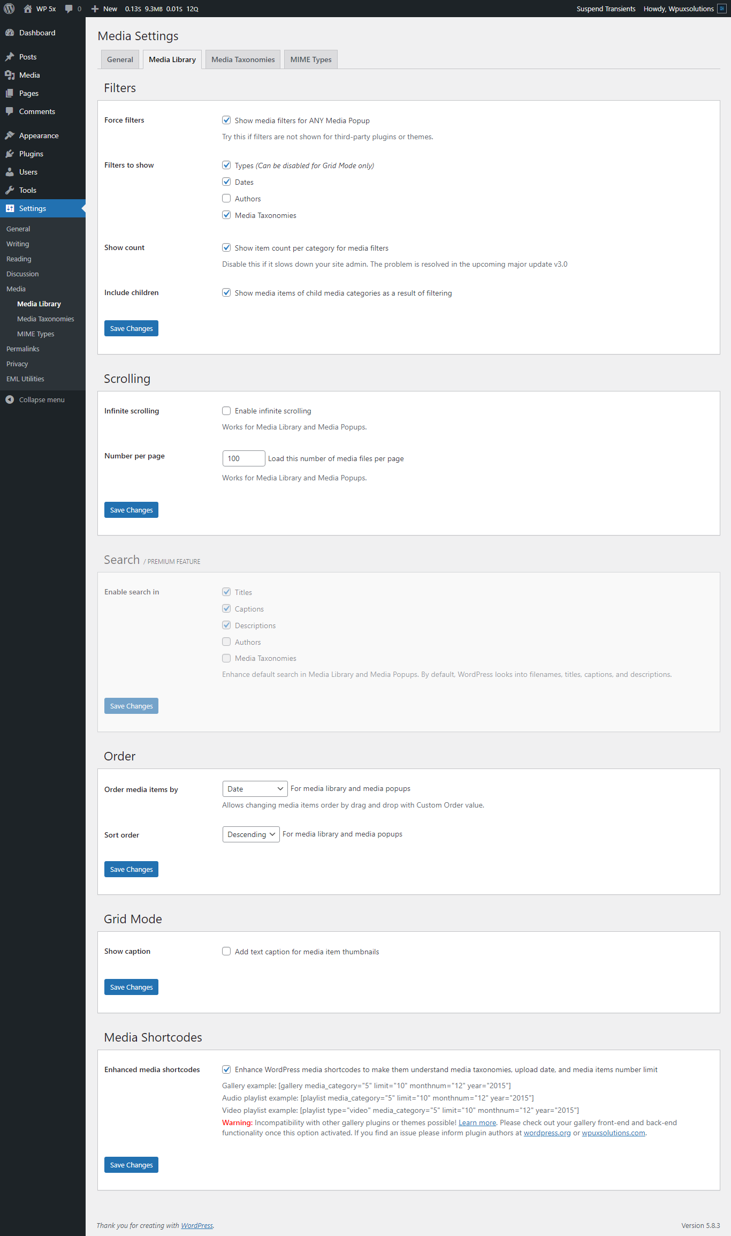Open Discussion settings submenu item

click(22, 274)
